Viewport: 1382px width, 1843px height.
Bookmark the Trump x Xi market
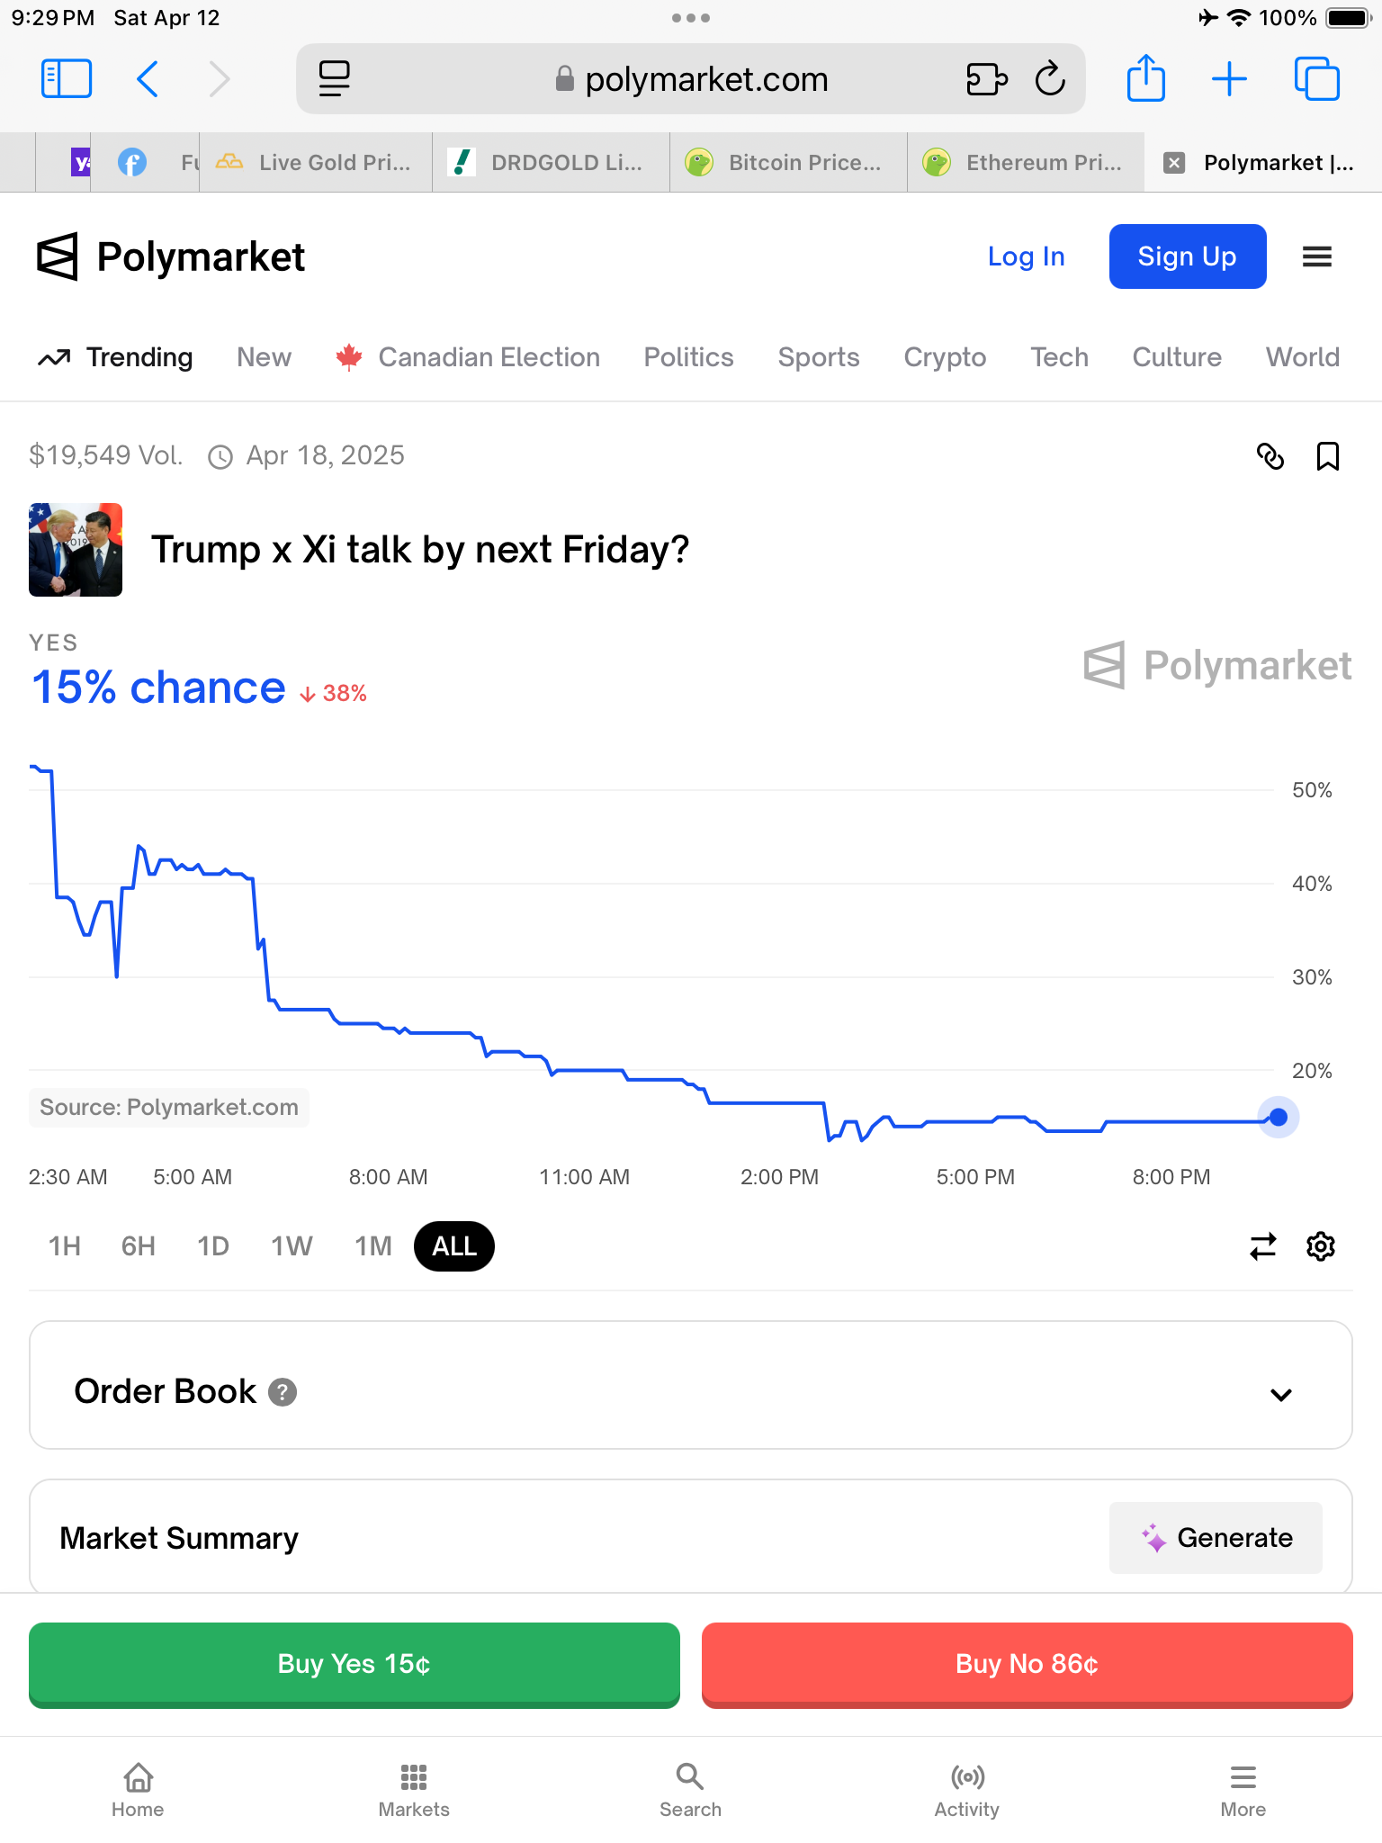(1327, 456)
